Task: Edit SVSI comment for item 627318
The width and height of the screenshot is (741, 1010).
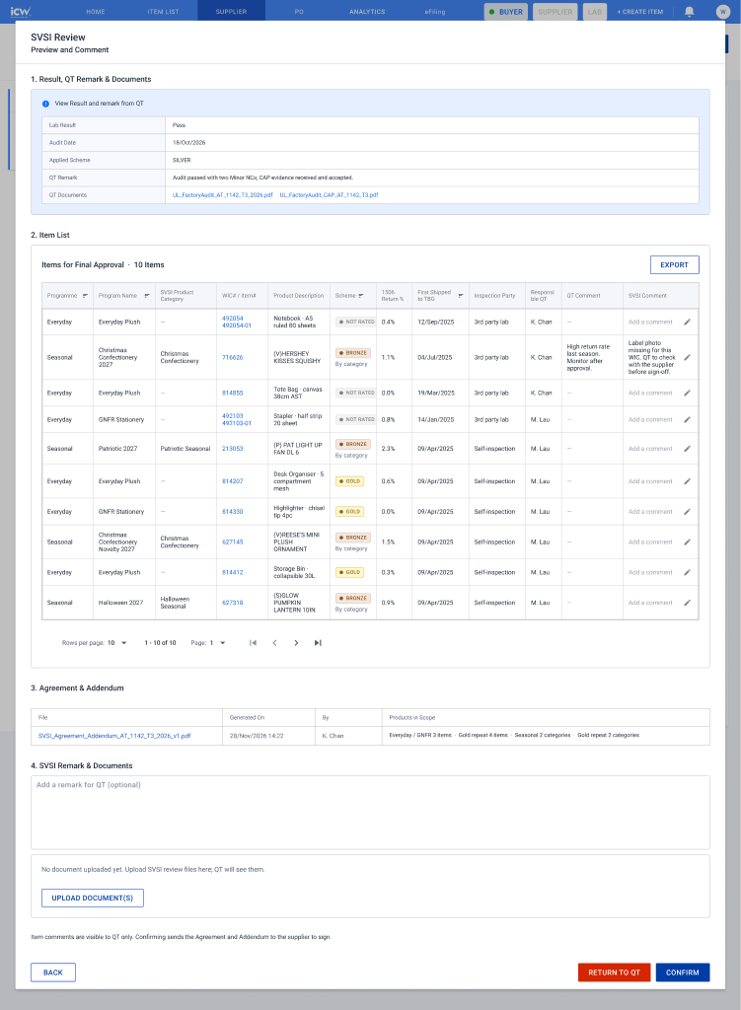Action: (x=687, y=603)
